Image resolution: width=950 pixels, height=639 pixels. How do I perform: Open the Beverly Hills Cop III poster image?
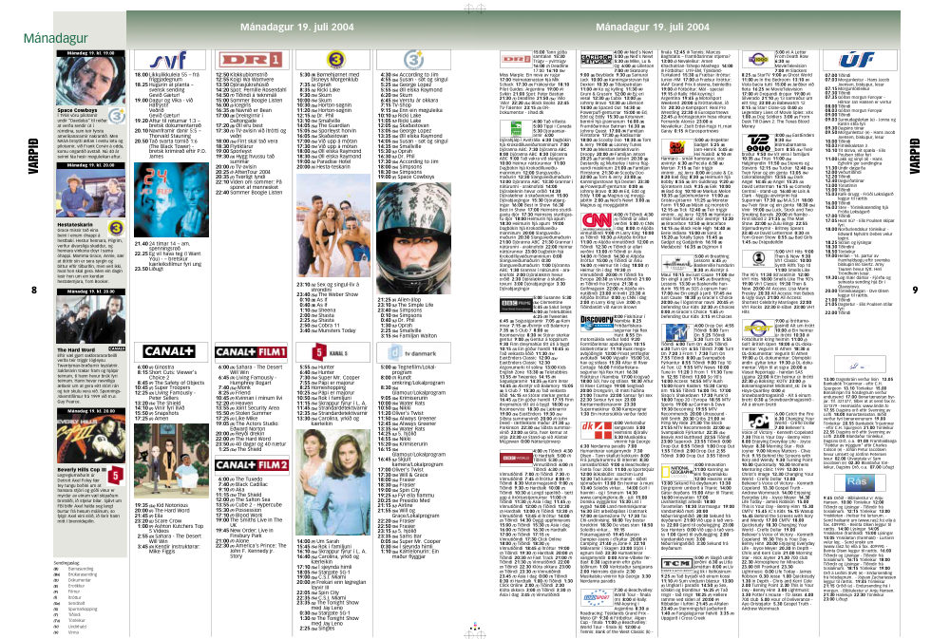coord(91,439)
